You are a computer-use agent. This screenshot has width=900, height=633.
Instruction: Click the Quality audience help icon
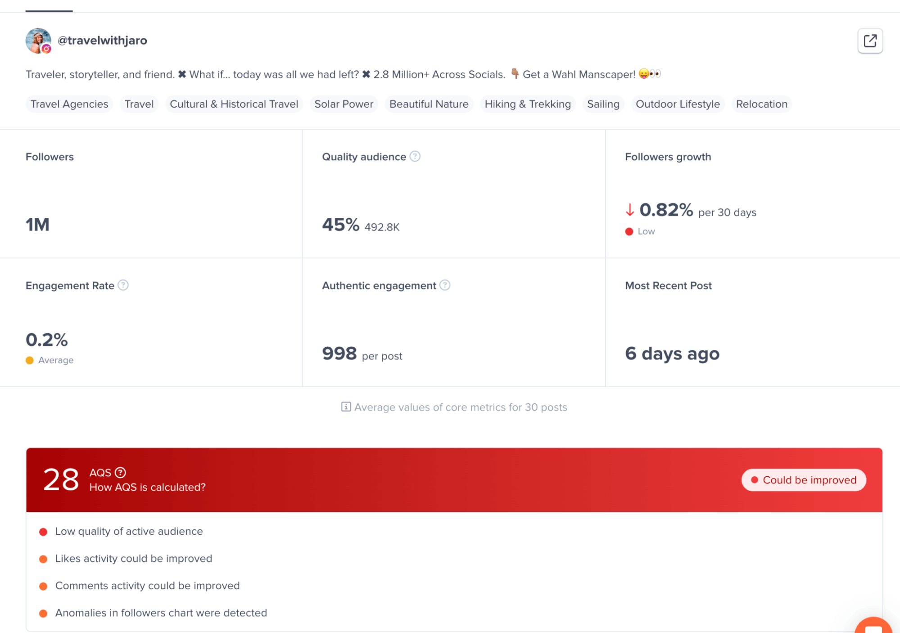click(x=415, y=156)
